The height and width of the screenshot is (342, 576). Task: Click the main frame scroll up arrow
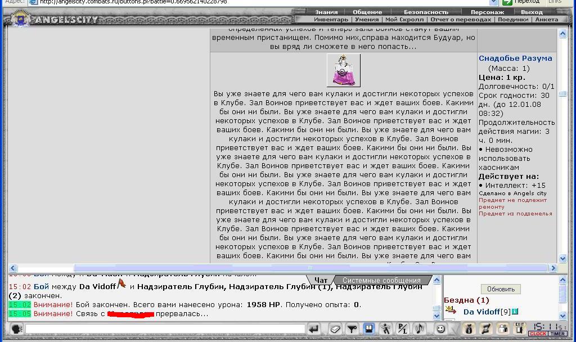point(562,34)
